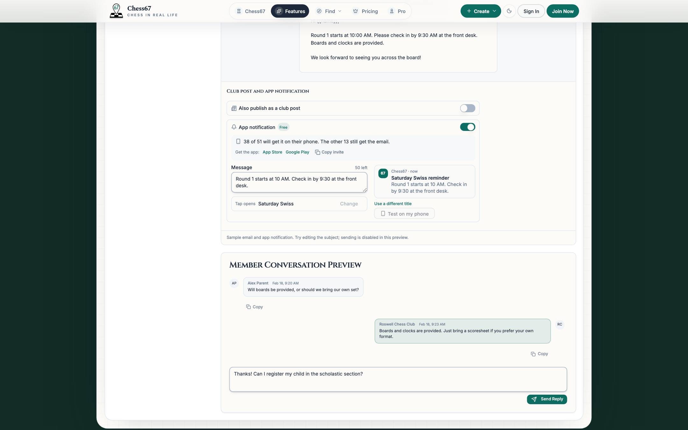This screenshot has height=430, width=688.
Task: Open the Create dropdown
Action: point(481,11)
